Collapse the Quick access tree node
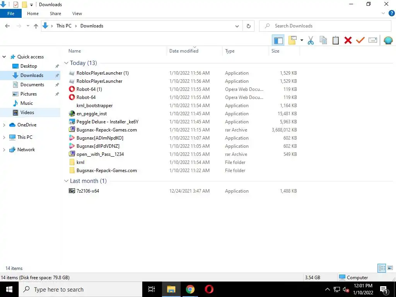Screen dimensions: 396x297 (x=4, y=57)
